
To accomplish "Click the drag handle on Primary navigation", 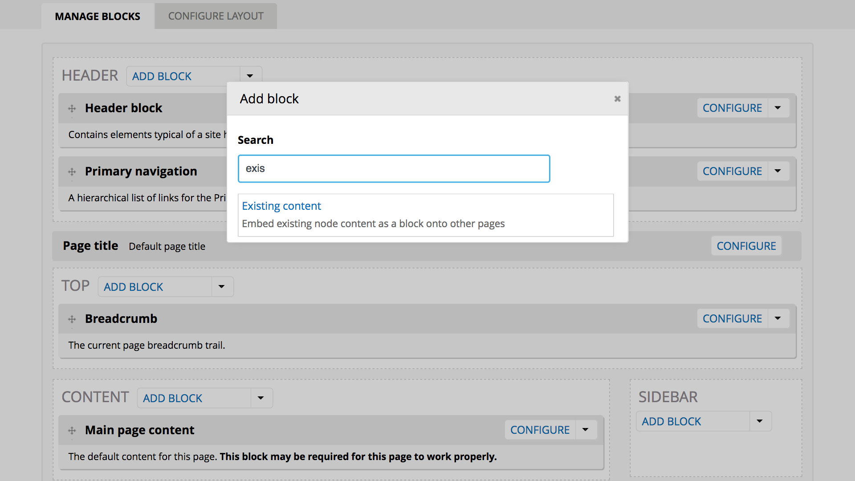I will point(72,171).
